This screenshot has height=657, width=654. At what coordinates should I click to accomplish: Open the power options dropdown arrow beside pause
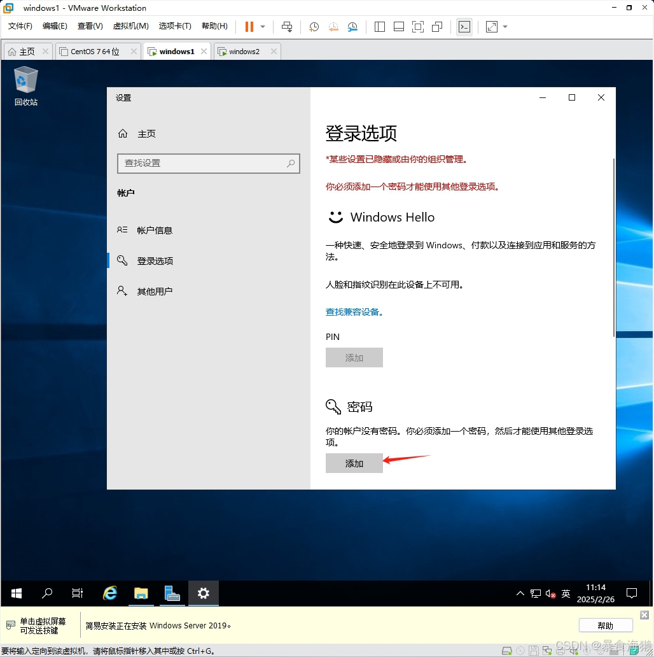[263, 27]
